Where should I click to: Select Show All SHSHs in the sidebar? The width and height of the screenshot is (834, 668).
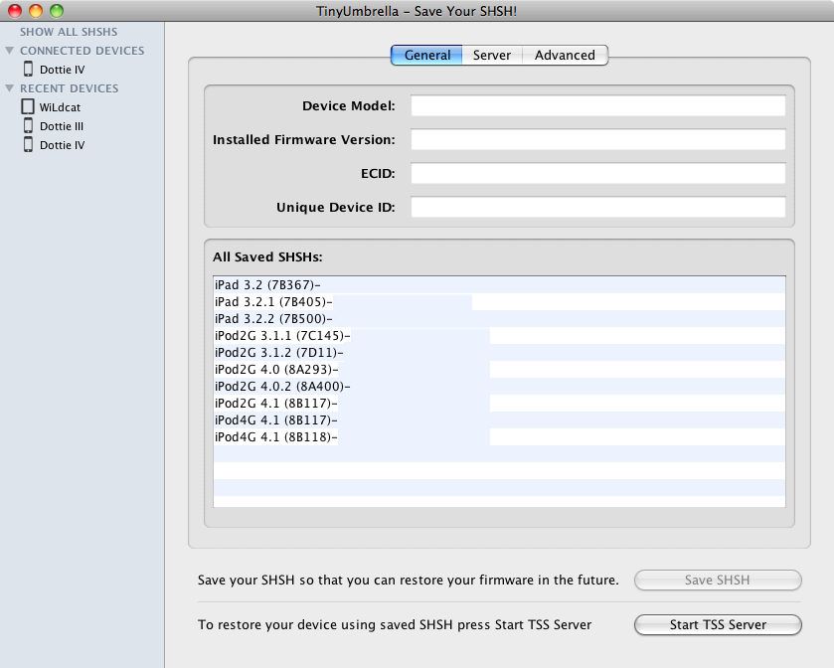click(69, 32)
